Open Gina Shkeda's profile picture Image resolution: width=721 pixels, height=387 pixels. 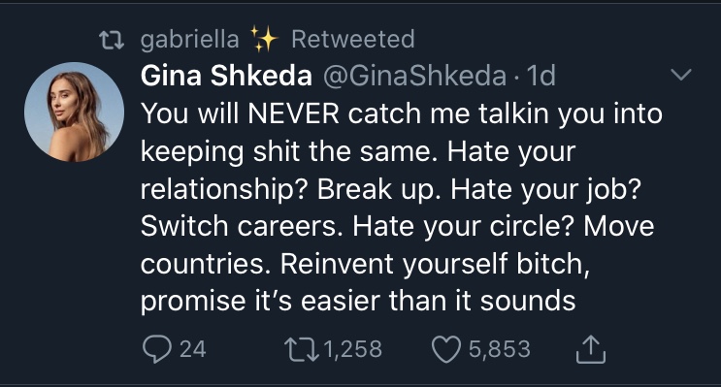pyautogui.click(x=74, y=112)
